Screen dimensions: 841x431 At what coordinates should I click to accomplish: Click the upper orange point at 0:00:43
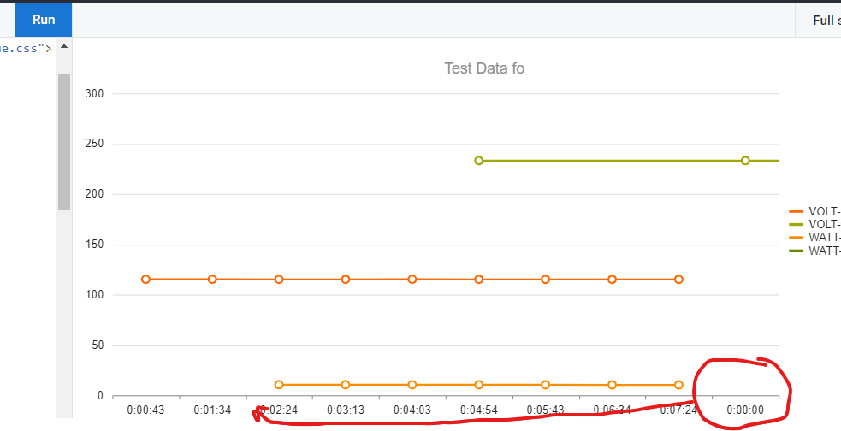(x=145, y=280)
